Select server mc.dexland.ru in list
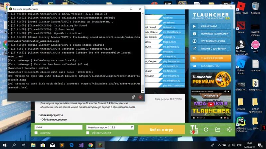Screen dimensions: 266x149 point(170,66)
